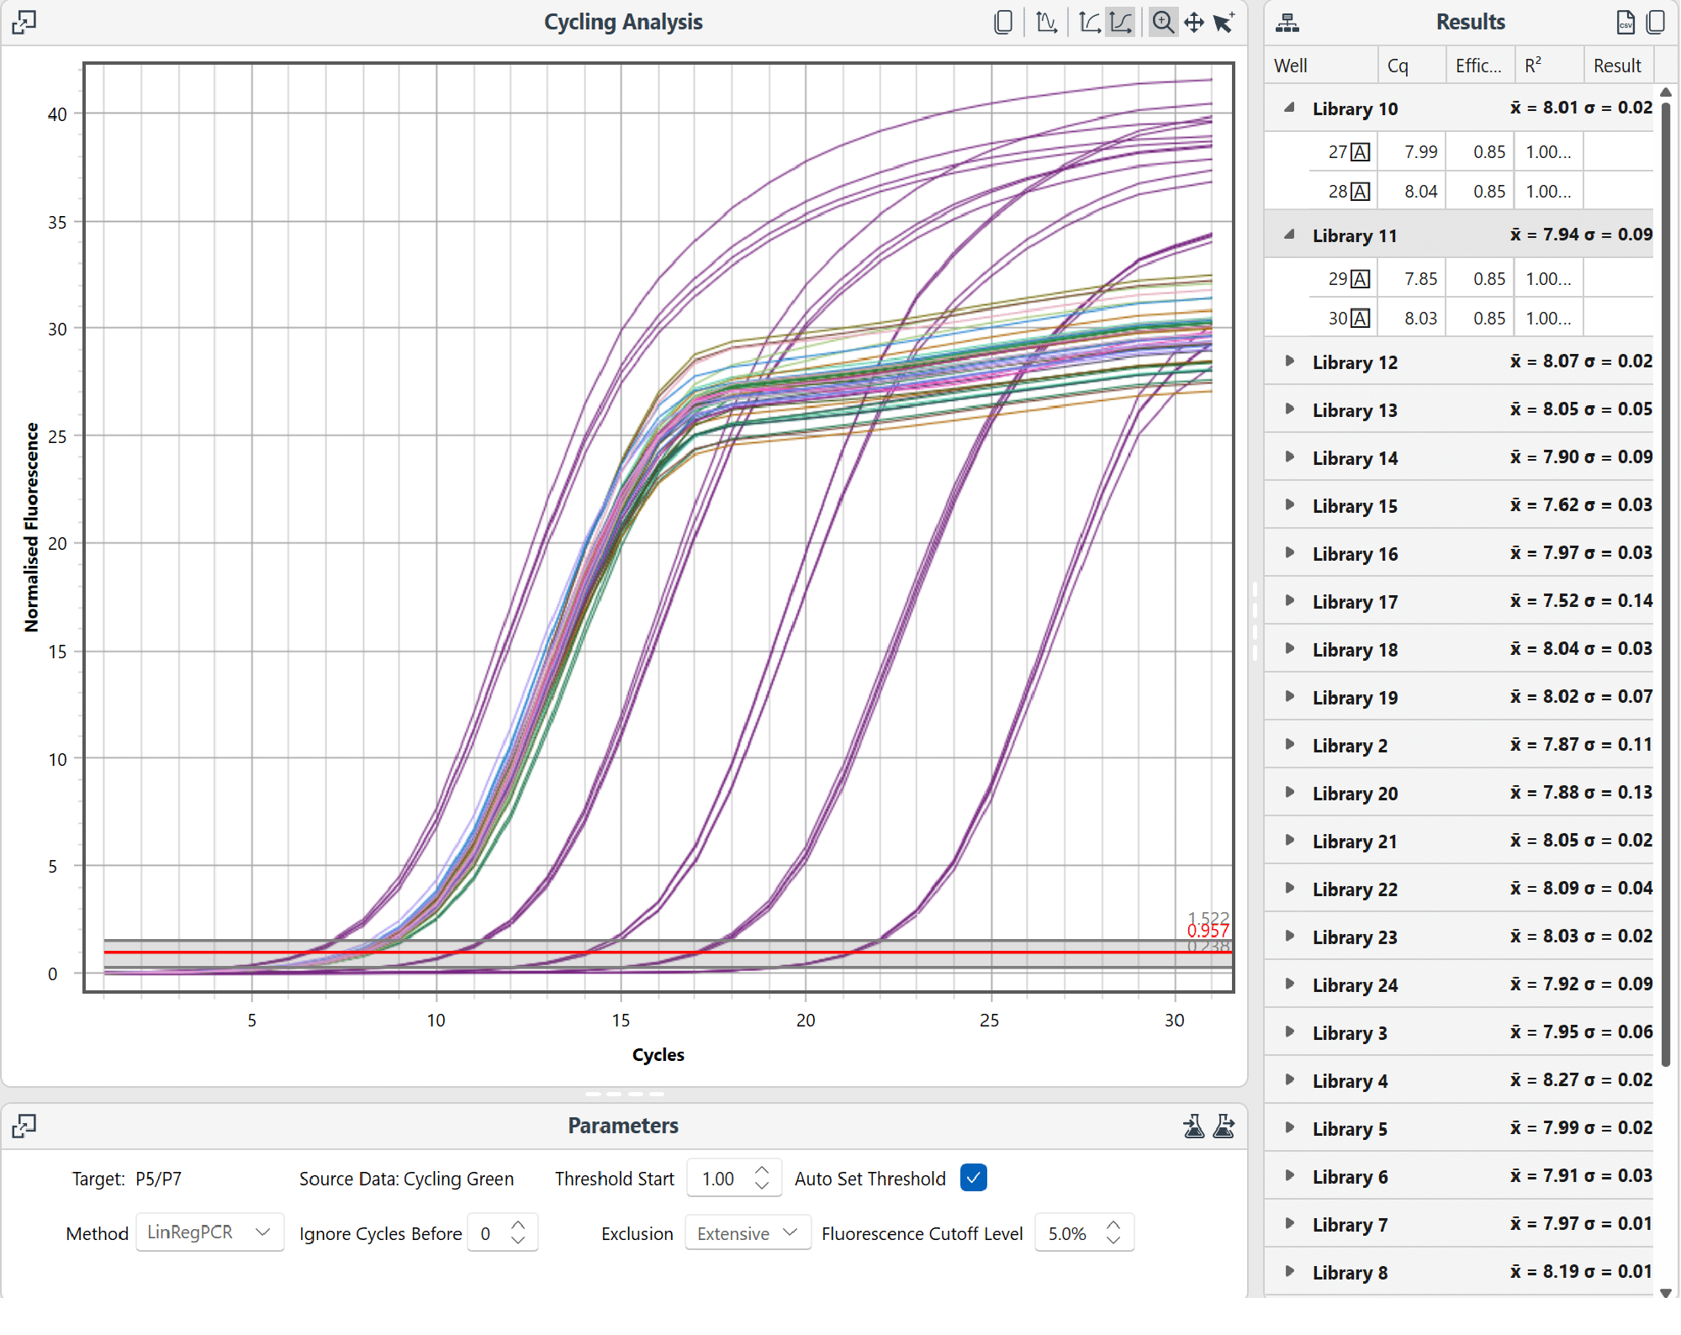Click the Fluorescence Cutoff Level field
Screen dimensions: 1681x1335
[x=1067, y=1233]
